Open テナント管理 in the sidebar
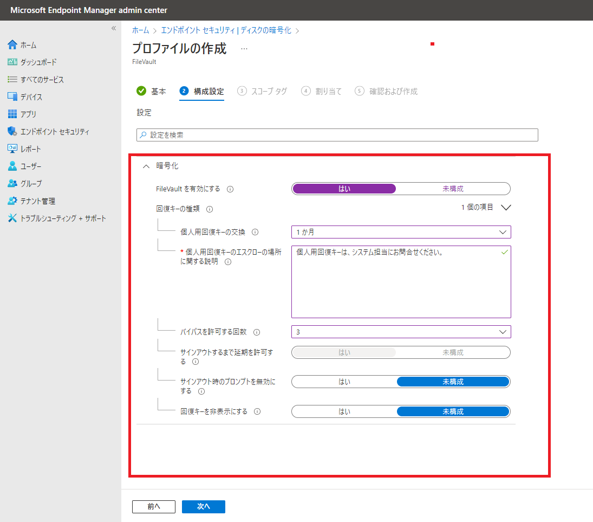This screenshot has width=593, height=522. click(38, 201)
